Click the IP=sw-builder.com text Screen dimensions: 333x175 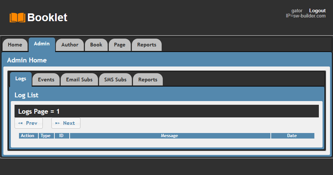pos(305,16)
